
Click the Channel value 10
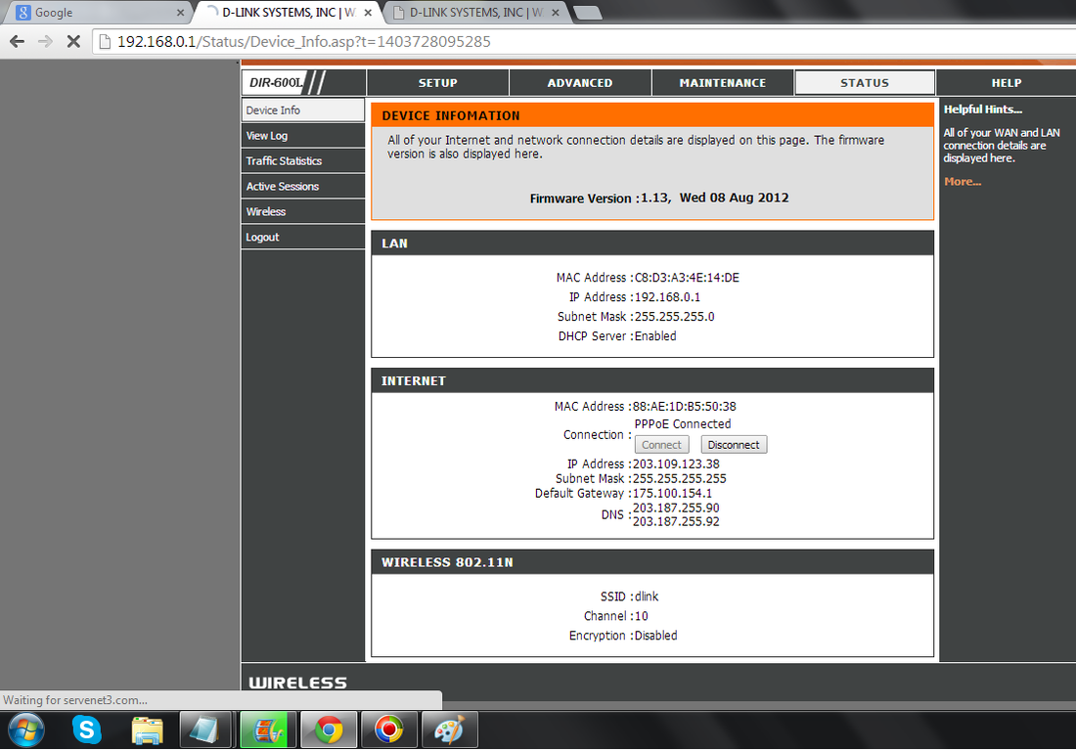pyautogui.click(x=641, y=616)
